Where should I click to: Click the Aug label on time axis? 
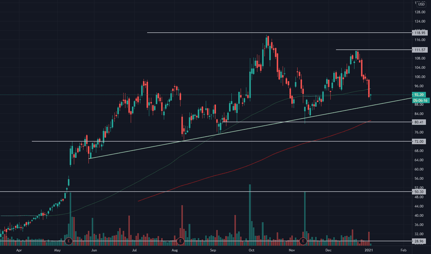[174, 250]
